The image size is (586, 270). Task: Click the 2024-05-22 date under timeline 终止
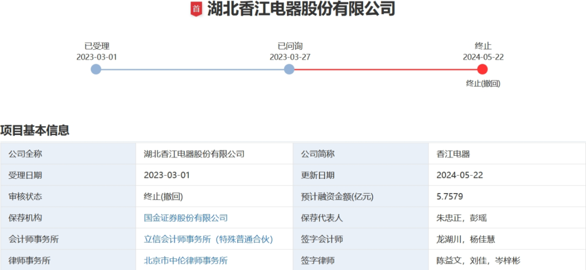(483, 57)
